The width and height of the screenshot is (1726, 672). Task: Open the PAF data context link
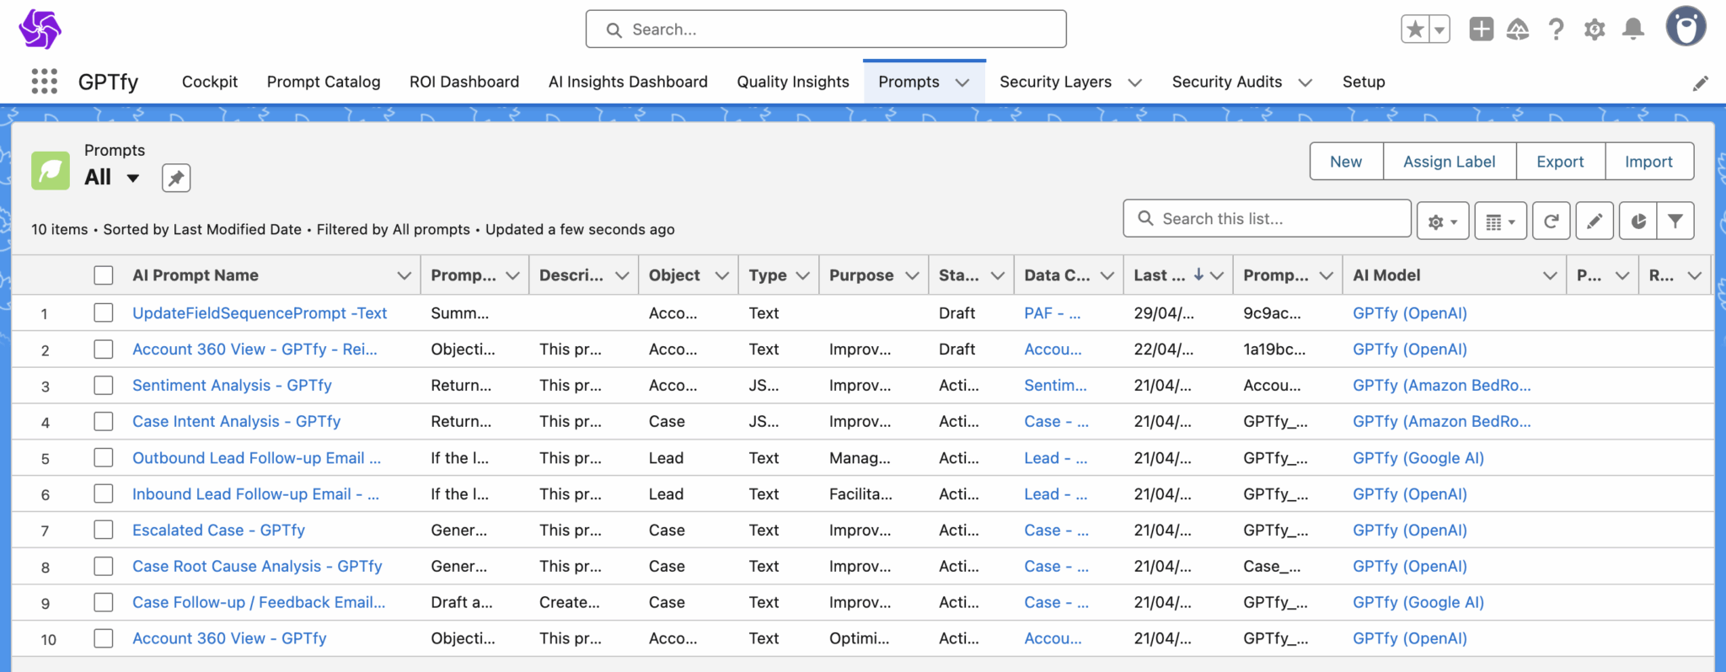[x=1052, y=312]
